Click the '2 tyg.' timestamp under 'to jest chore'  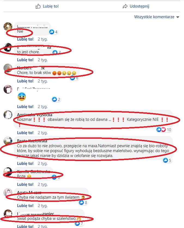tap(43, 60)
